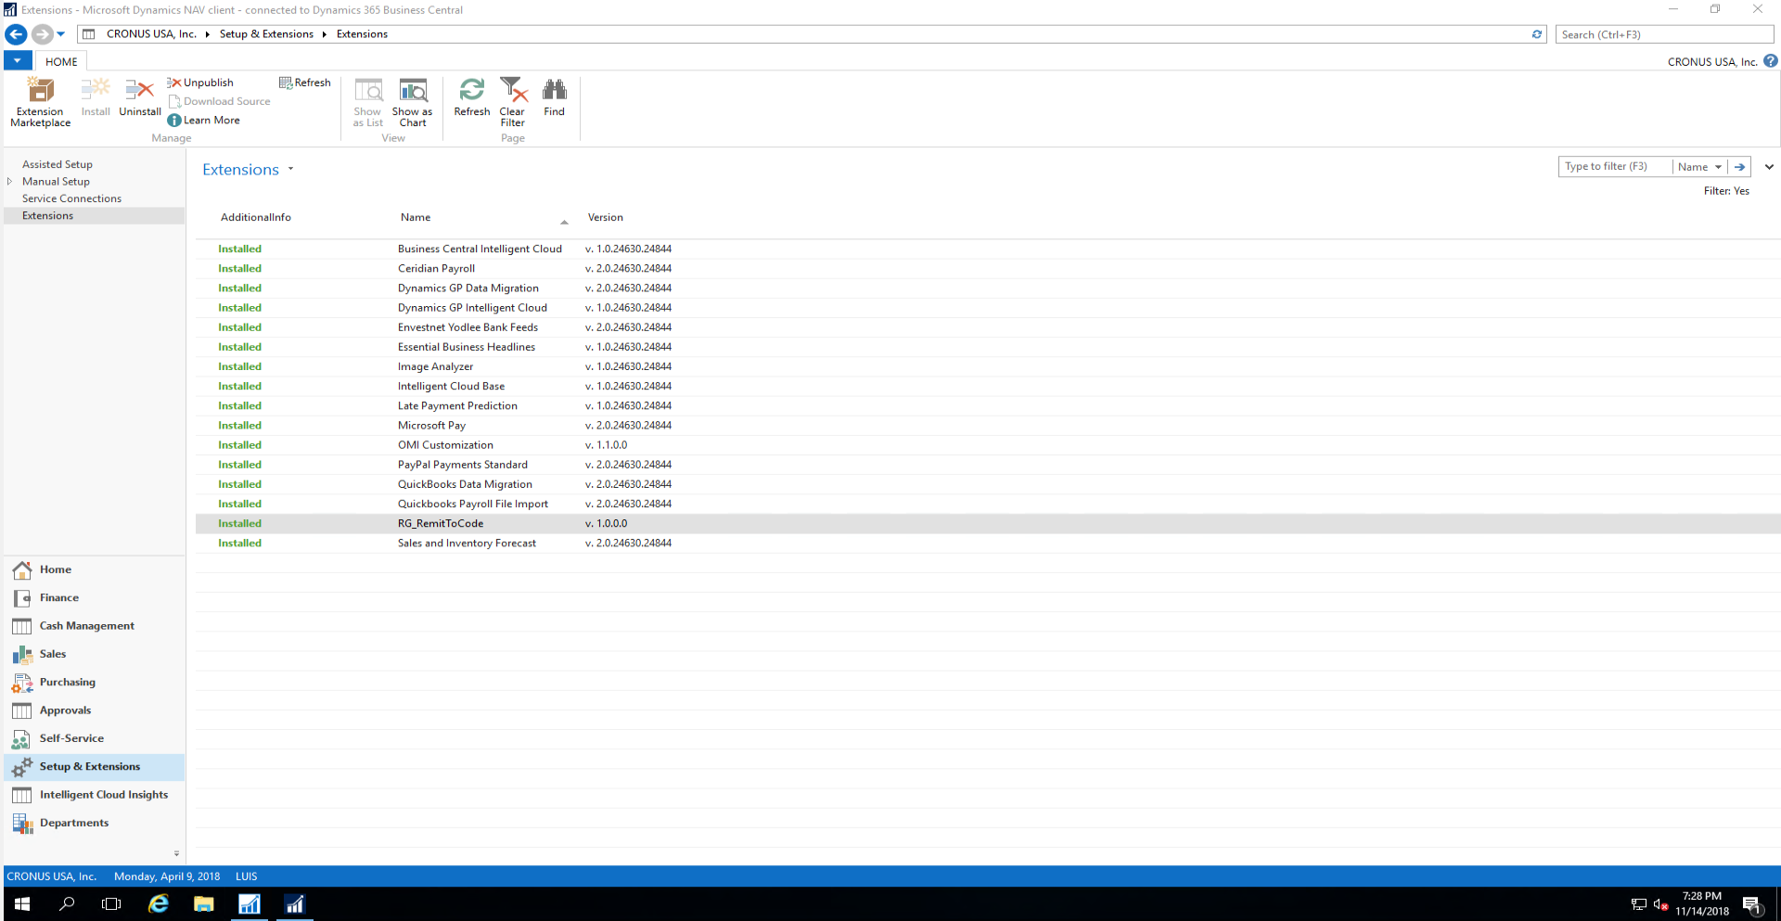The height and width of the screenshot is (921, 1781).
Task: Refresh via the address bar icon
Action: (1537, 34)
